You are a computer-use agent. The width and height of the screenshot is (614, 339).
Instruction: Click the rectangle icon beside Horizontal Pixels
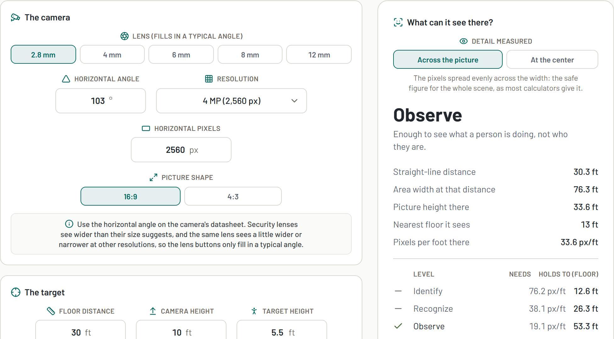146,128
